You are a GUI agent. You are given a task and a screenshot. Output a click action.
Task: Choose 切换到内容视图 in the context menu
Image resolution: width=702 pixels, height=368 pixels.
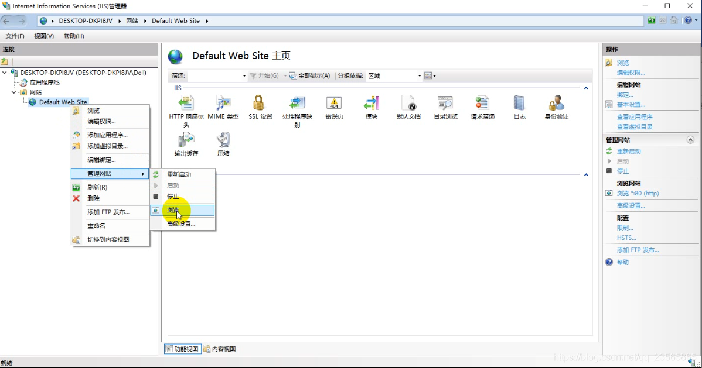tap(110, 240)
